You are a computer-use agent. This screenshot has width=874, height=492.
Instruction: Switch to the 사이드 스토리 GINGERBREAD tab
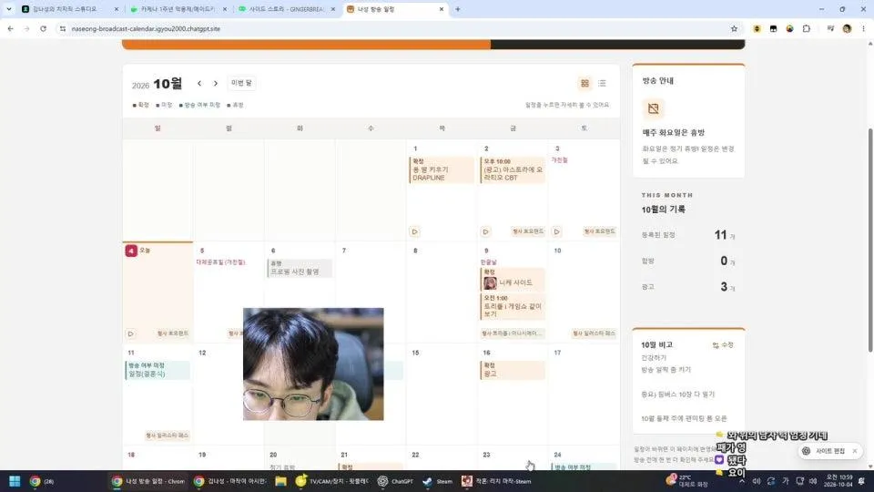coord(286,9)
